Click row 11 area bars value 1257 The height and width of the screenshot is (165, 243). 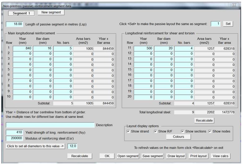[205, 49]
